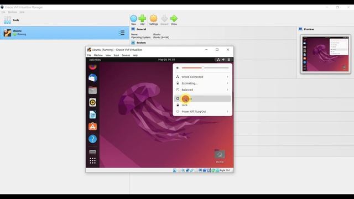Click the speaker icon beside volume slider
354x199 pixels.
pyautogui.click(x=178, y=68)
